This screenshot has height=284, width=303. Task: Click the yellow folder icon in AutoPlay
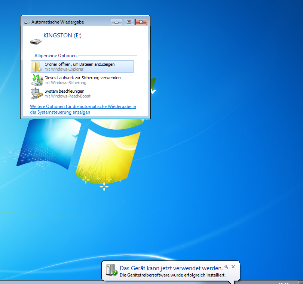point(36,67)
